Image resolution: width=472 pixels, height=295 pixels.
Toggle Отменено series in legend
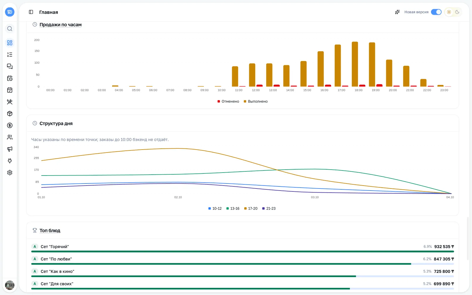(x=228, y=101)
